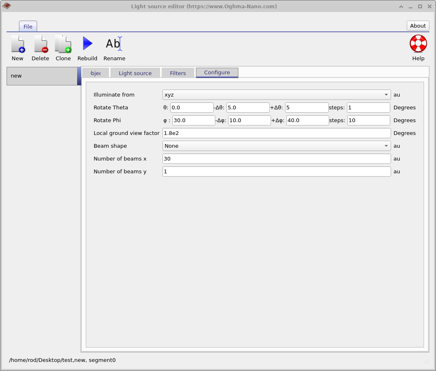This screenshot has height=371, width=436.
Task: Edit the Number of beams x field
Action: (x=276, y=158)
